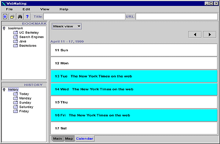Click the UC Berkeley folder icon
220x144 pixels.
[x=15, y=33]
